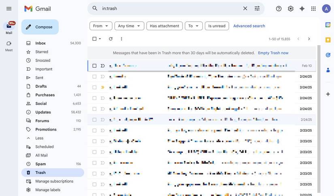
Task: Go to Inbox
Action: point(53,43)
